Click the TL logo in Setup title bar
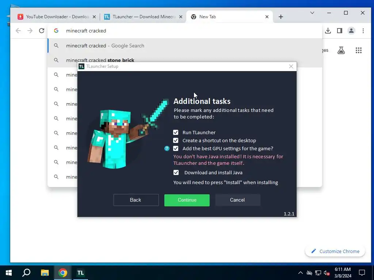 81,66
